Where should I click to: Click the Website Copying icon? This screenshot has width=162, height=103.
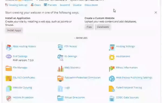click(x=9, y=89)
